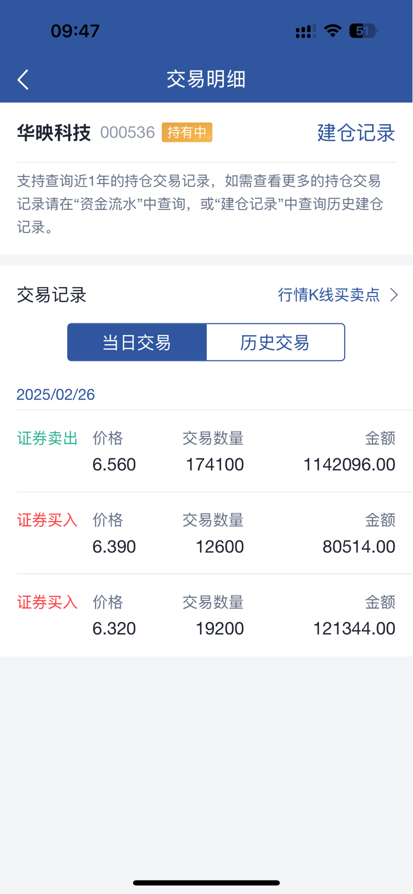Tap the status bar clock 09:47
Viewport: 413px width, 894px height.
[x=75, y=31]
